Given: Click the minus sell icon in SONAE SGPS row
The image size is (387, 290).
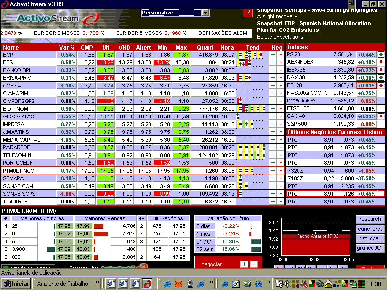Looking at the screenshot, I should 281,194.
